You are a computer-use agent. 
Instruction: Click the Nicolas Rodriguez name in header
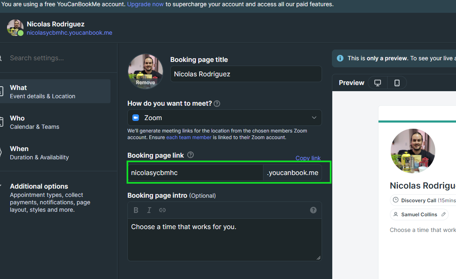tap(56, 24)
